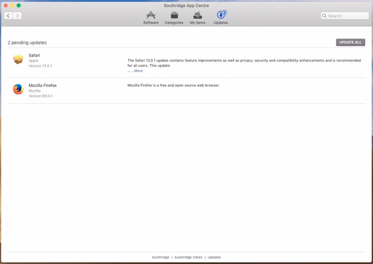Open the Southridge Vimeo footer link
Image resolution: width=373 pixels, height=264 pixels.
tap(188, 257)
